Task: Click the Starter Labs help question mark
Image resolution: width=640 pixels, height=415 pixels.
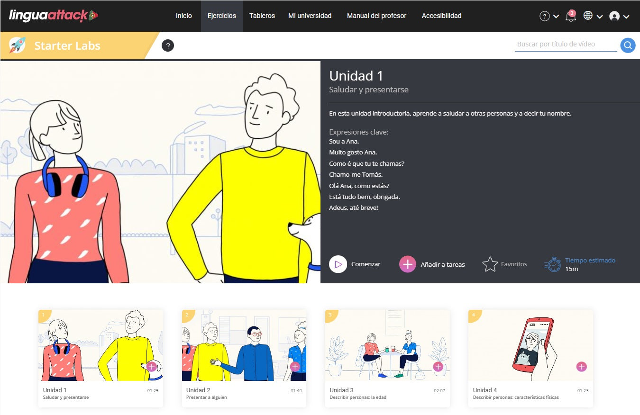Action: pos(168,45)
